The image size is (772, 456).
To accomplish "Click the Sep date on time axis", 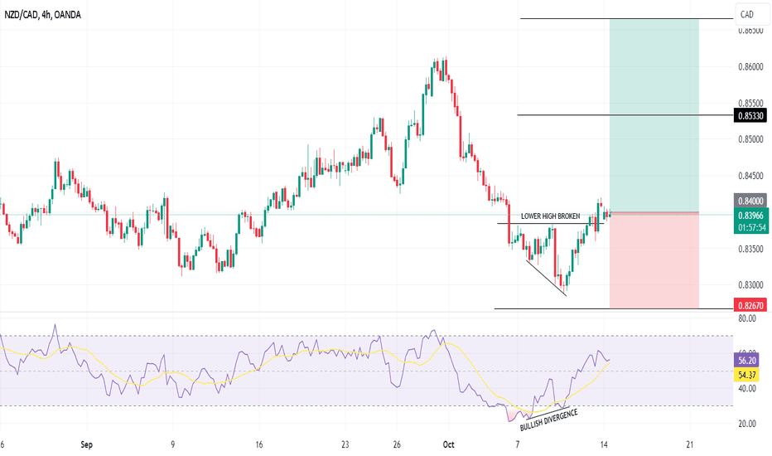I will (86, 444).
